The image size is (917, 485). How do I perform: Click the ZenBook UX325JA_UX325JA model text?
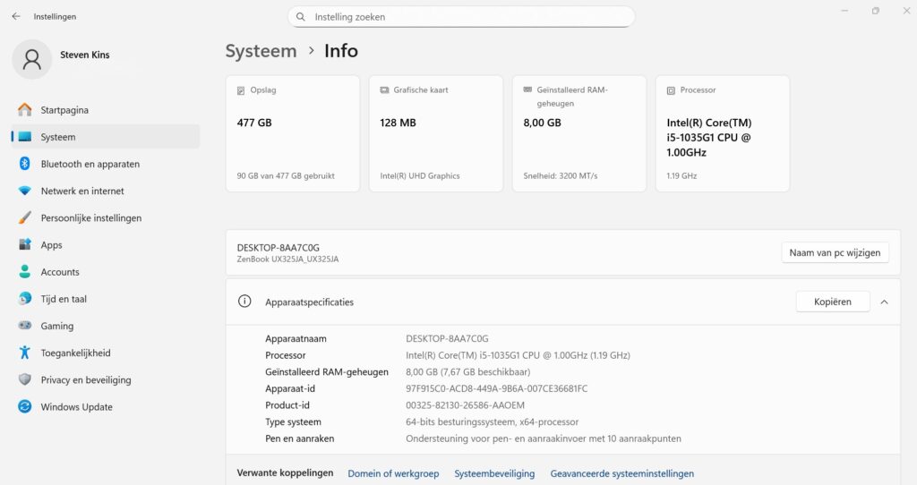287,259
